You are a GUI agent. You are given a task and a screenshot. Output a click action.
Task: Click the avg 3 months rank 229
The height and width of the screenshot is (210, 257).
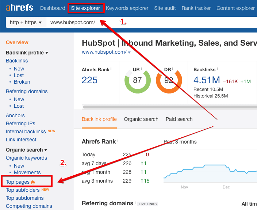127,181
